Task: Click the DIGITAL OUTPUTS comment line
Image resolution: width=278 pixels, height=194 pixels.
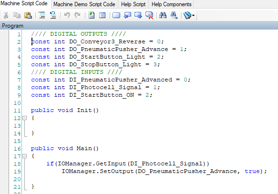Action: (x=79, y=34)
